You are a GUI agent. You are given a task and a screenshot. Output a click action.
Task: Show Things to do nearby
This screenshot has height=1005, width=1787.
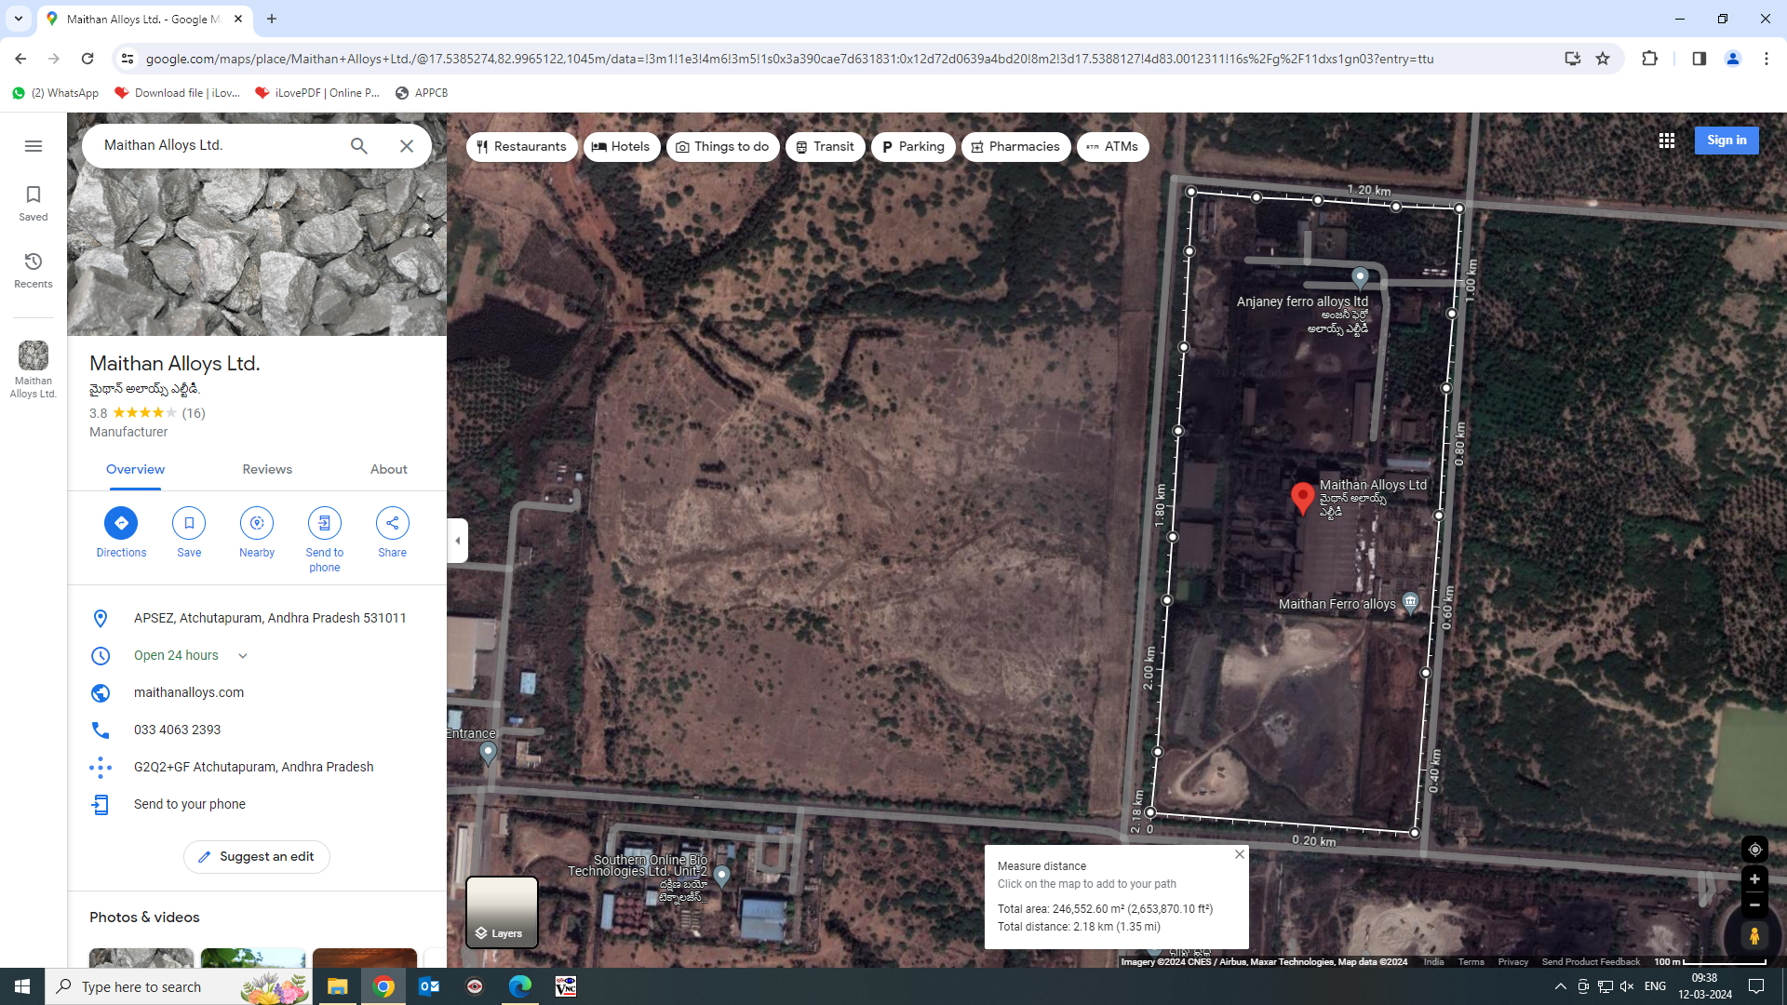(723, 147)
